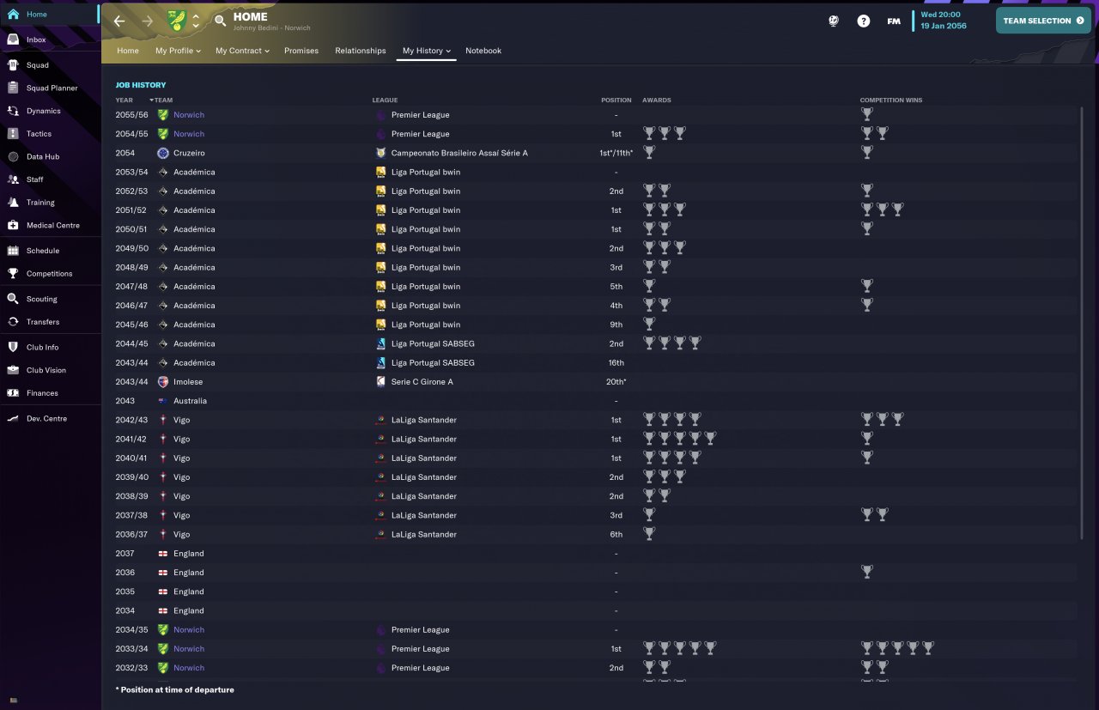Expand the My Profile dropdown
This screenshot has height=710, width=1099.
pos(178,51)
